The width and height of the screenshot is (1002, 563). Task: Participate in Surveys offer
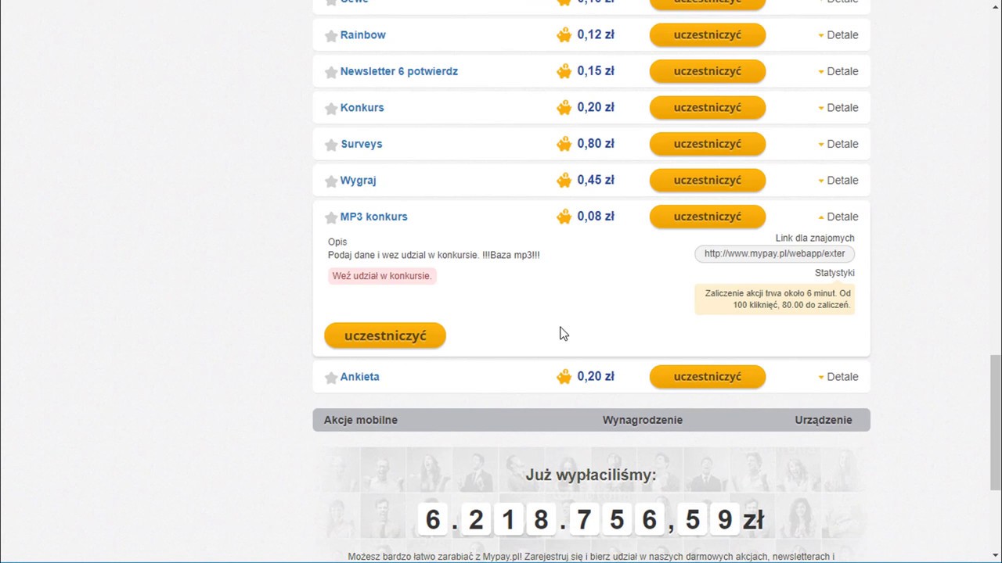click(x=708, y=144)
